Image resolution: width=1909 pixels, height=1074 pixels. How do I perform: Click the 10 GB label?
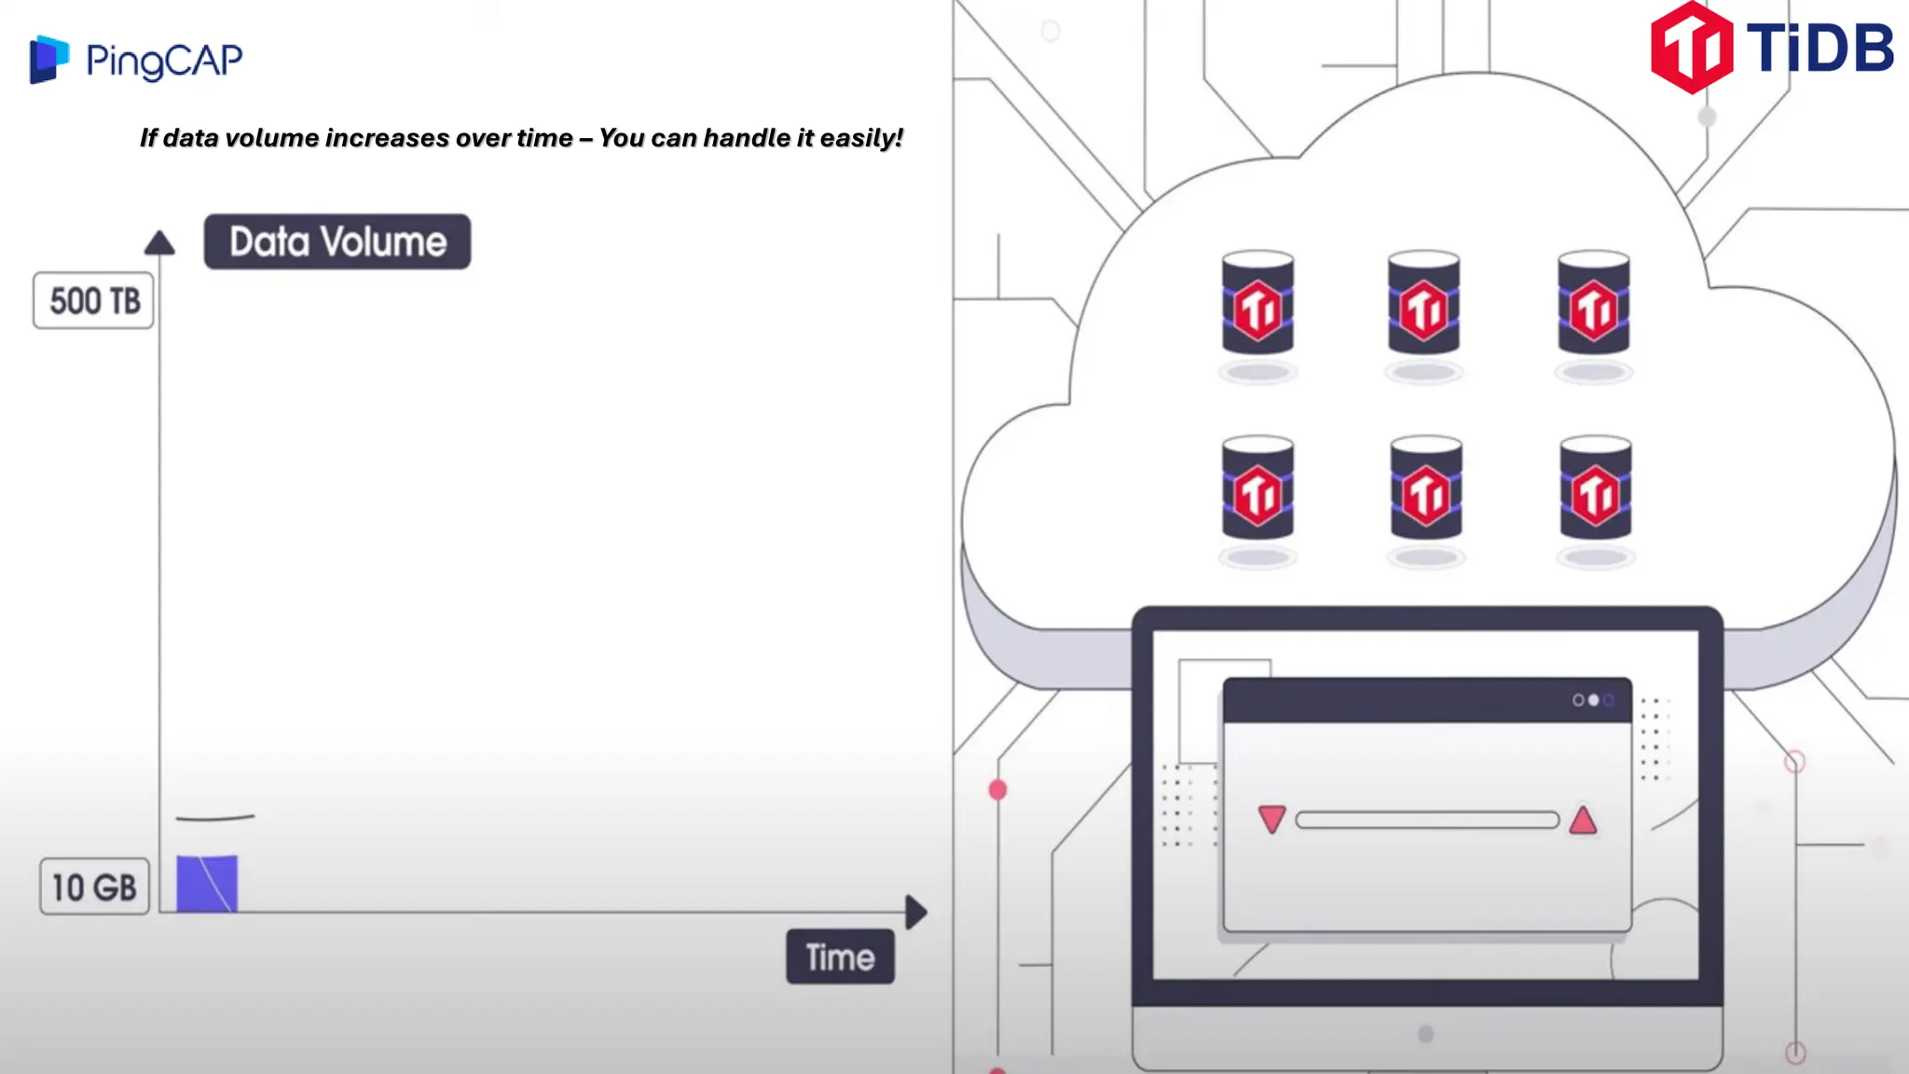(x=94, y=886)
